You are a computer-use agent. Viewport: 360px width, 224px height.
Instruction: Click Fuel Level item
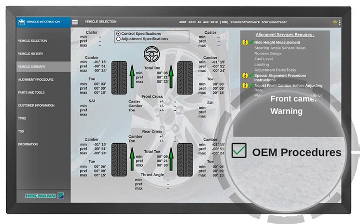coord(263,59)
